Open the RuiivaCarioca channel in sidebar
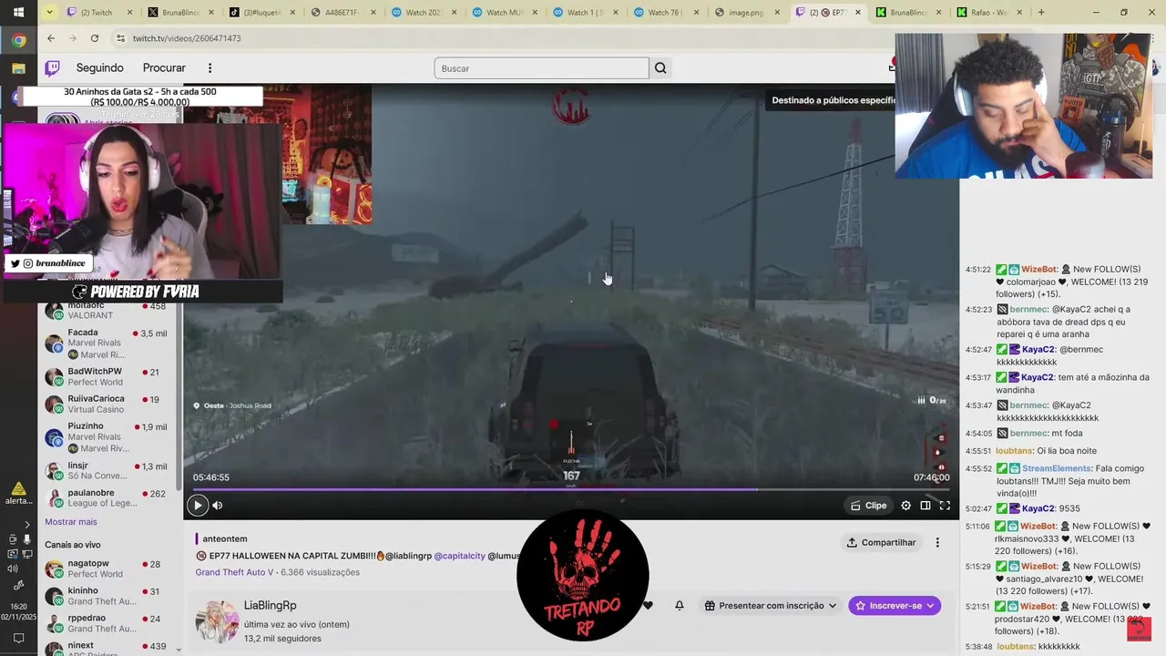Viewport: 1166px width, 656px height. [109, 405]
